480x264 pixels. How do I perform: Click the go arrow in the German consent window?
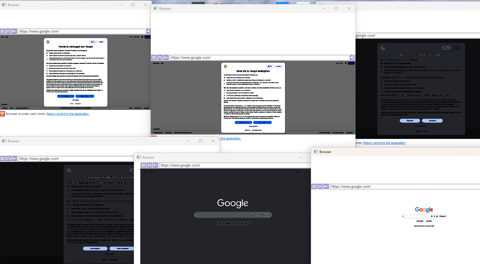[352, 57]
